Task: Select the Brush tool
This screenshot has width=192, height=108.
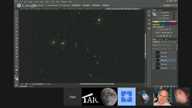Action: 16,34
